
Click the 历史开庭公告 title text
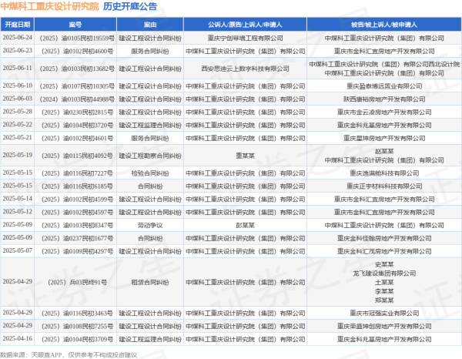pos(130,6)
